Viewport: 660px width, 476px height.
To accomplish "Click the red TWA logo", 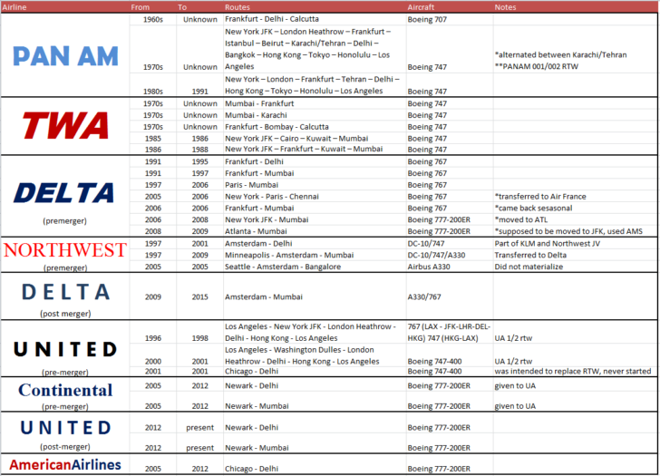I will (x=65, y=125).
